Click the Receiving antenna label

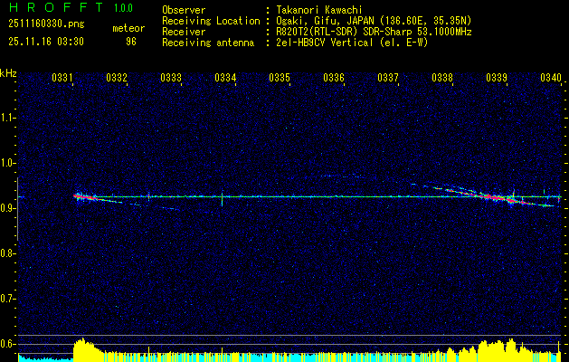(x=208, y=43)
